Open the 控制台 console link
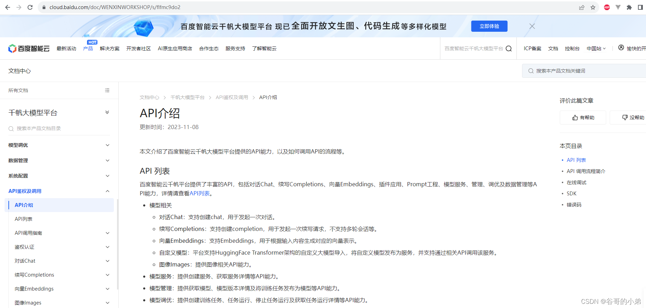 [572, 48]
